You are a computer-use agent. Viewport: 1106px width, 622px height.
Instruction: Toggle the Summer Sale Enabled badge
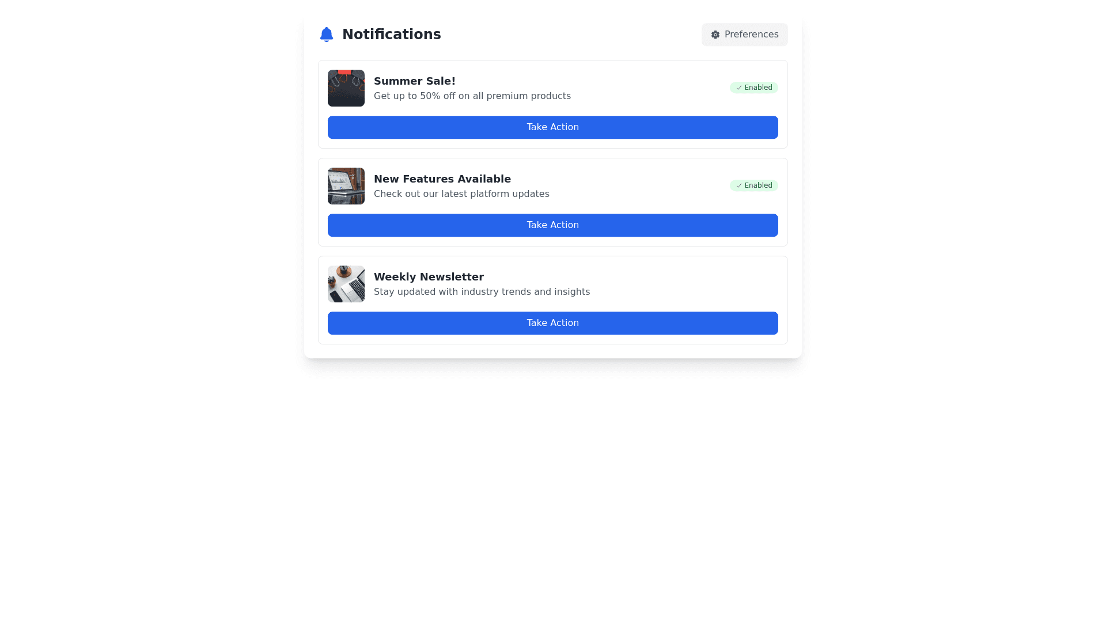click(753, 88)
